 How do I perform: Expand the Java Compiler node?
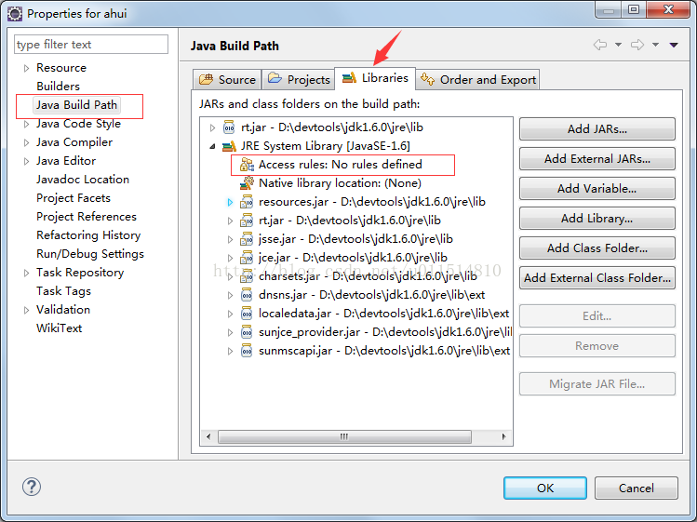click(x=26, y=142)
